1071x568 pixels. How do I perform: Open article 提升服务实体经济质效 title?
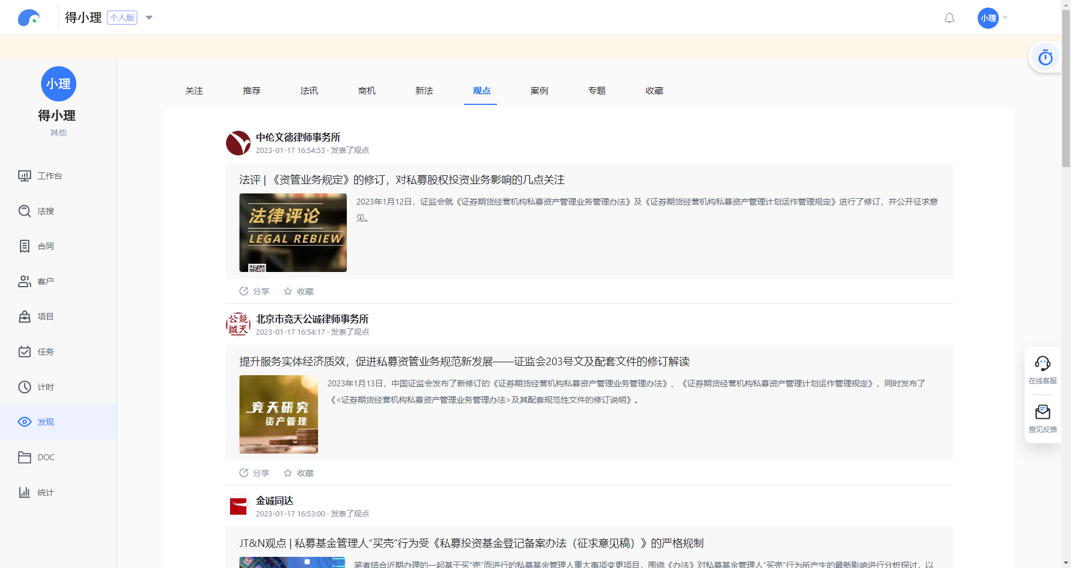[464, 362]
